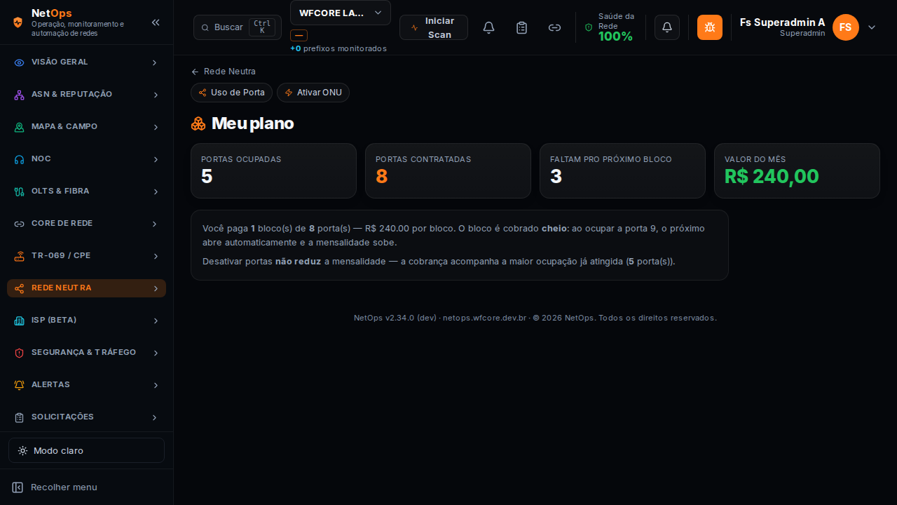Expand TR-069 / CPE chevron
The width and height of the screenshot is (897, 505).
coord(155,256)
